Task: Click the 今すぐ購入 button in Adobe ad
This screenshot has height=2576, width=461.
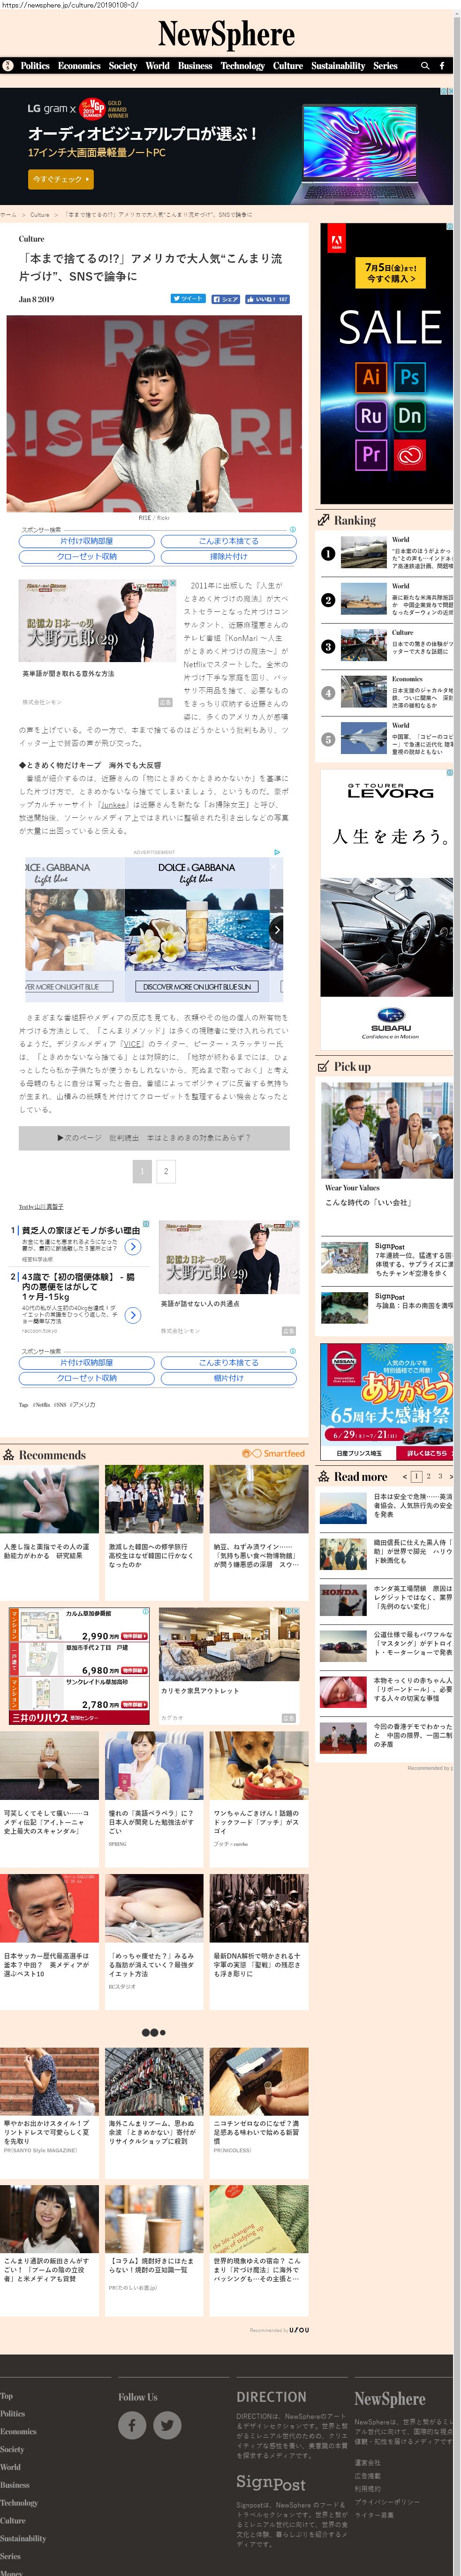Action: click(x=390, y=273)
